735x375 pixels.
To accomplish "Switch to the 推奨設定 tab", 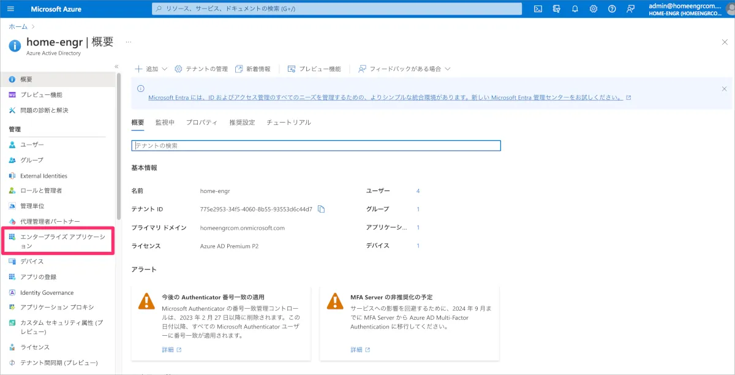I will (242, 123).
